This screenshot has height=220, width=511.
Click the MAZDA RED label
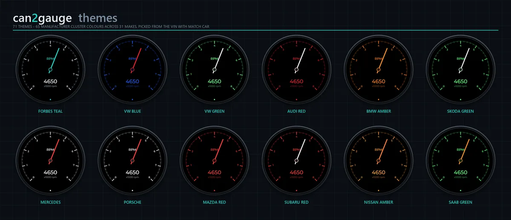(x=214, y=202)
